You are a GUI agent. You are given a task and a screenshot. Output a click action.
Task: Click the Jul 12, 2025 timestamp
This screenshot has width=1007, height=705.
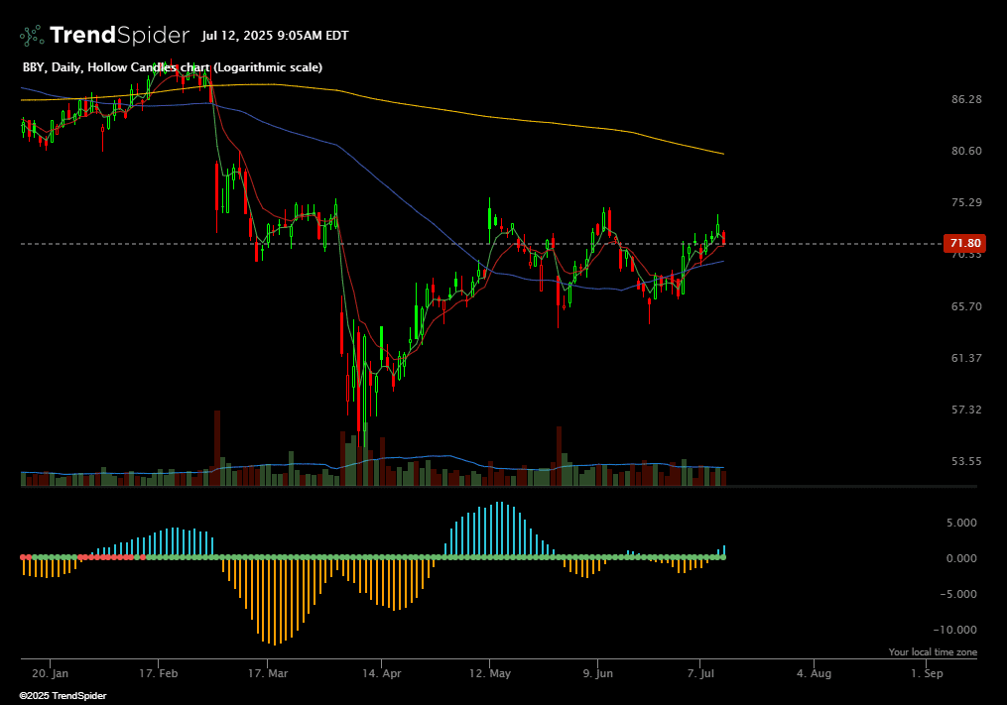point(275,36)
